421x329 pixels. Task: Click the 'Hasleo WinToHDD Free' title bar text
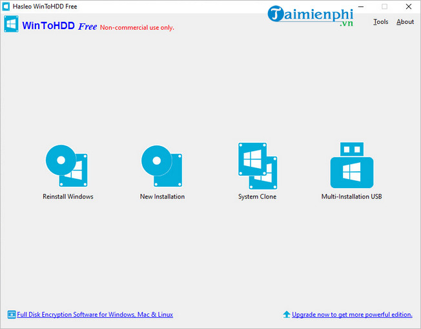45,6
